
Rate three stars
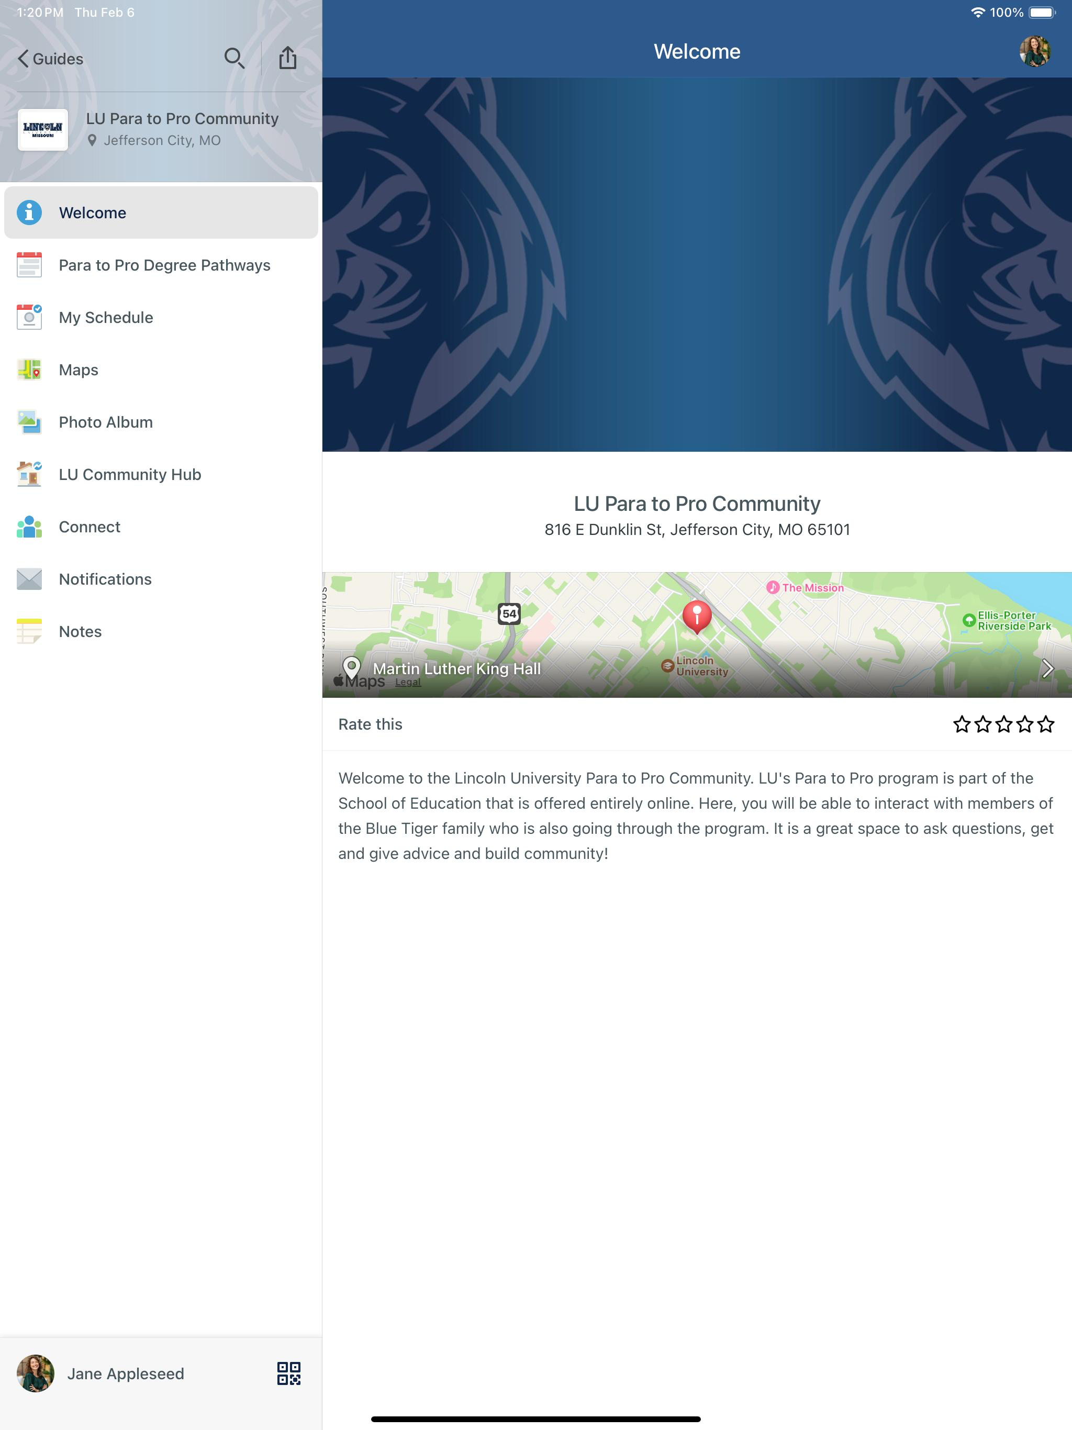click(x=1004, y=724)
